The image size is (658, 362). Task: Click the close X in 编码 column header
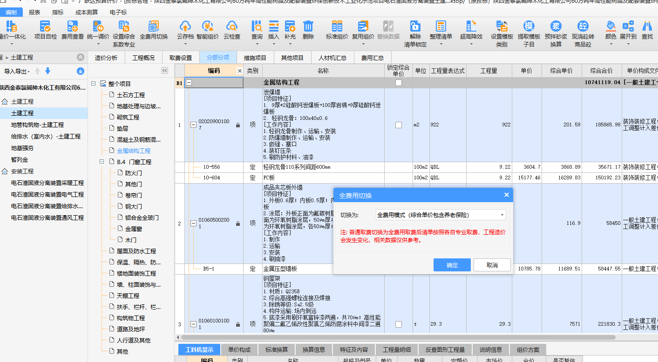[240, 71]
